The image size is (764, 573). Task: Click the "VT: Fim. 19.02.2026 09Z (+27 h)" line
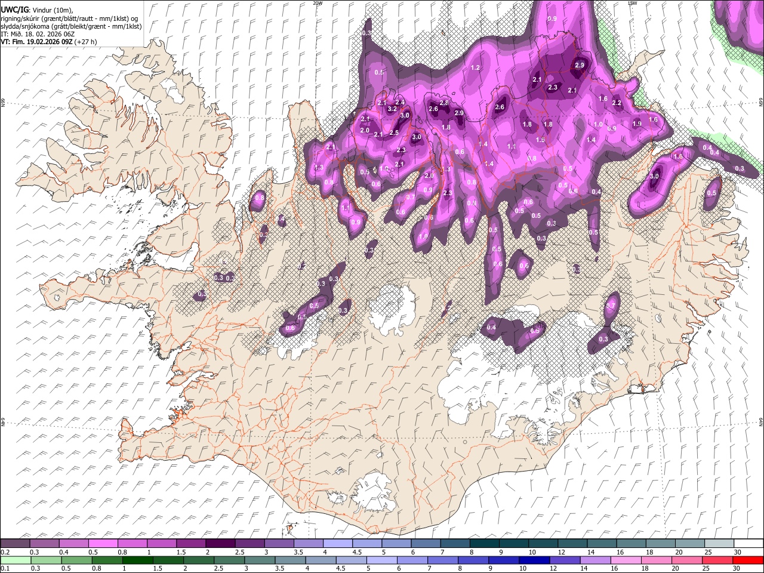coord(49,42)
